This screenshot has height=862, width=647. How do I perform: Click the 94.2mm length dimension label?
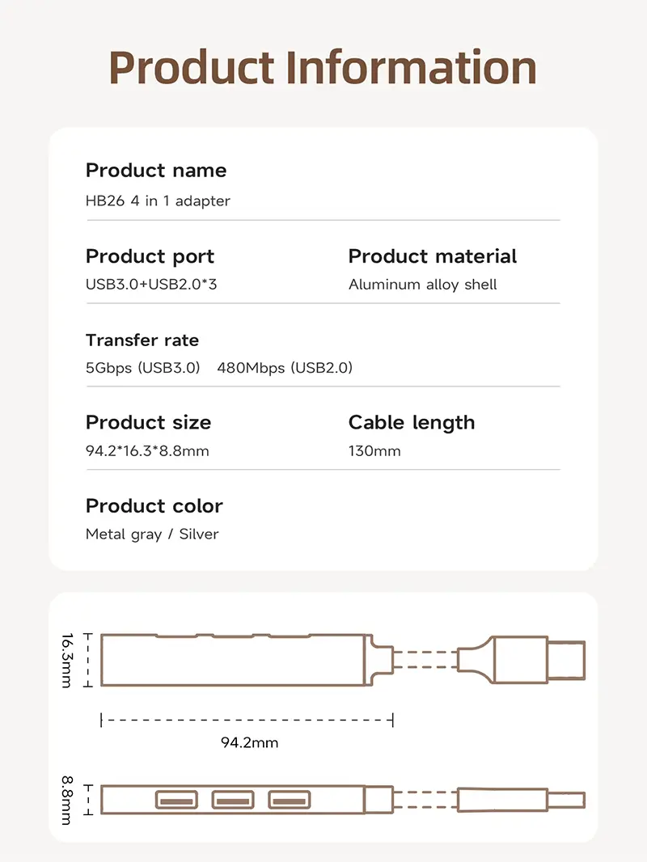pos(250,742)
